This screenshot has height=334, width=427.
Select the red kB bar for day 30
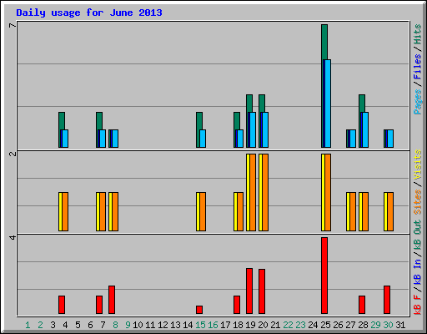387,300
